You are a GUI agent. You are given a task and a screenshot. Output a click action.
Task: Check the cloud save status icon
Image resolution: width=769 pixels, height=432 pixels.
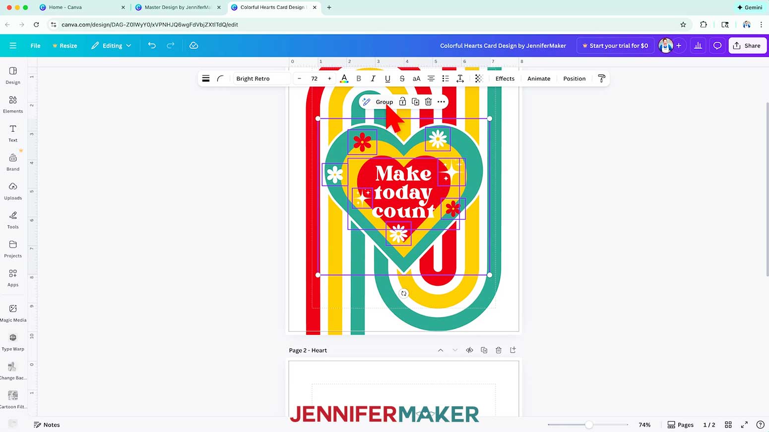pyautogui.click(x=194, y=46)
